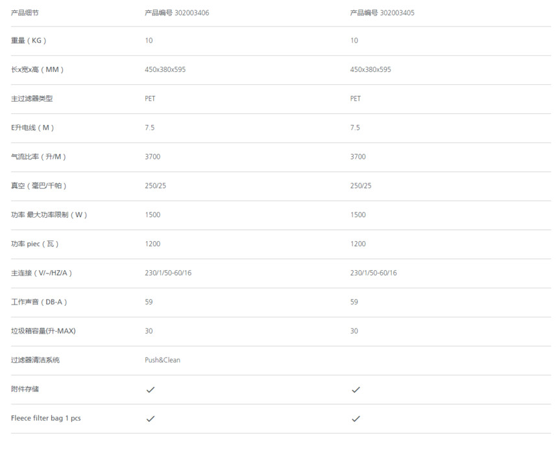Click the 产品细节 header label
Image resolution: width=558 pixels, height=451 pixels.
25,13
